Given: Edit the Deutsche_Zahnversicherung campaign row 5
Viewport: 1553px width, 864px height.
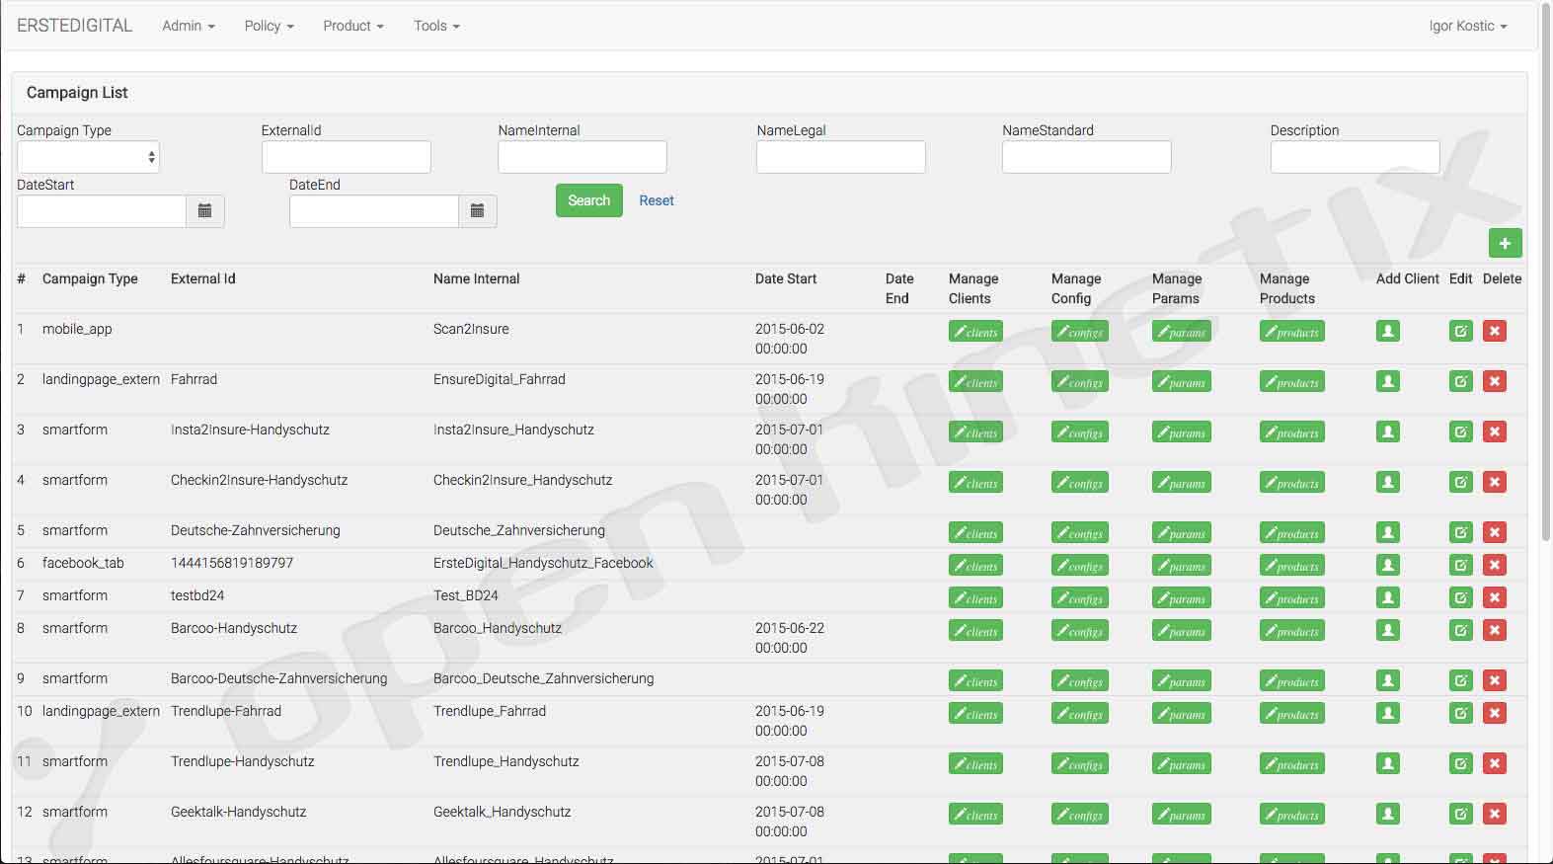Looking at the screenshot, I should point(1461,532).
